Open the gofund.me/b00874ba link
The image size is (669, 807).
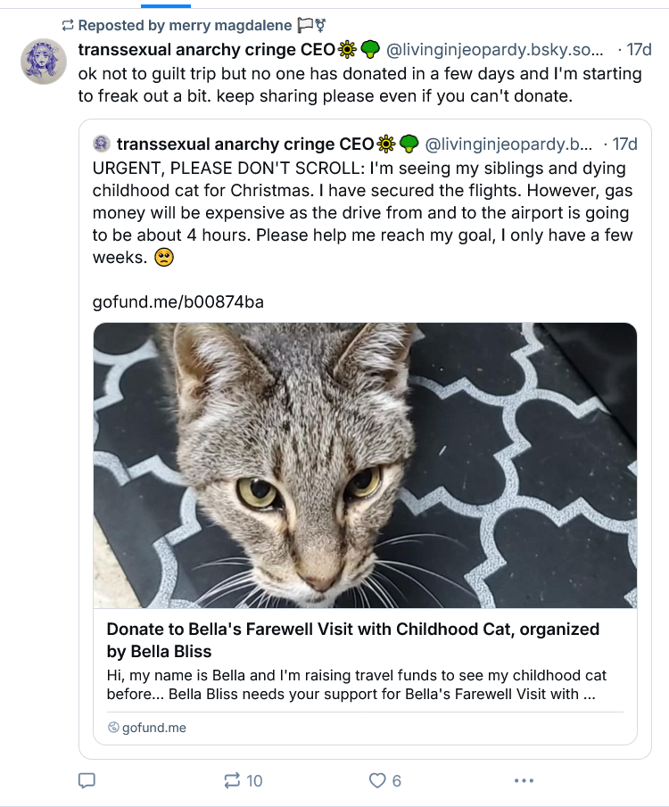pyautogui.click(x=178, y=301)
